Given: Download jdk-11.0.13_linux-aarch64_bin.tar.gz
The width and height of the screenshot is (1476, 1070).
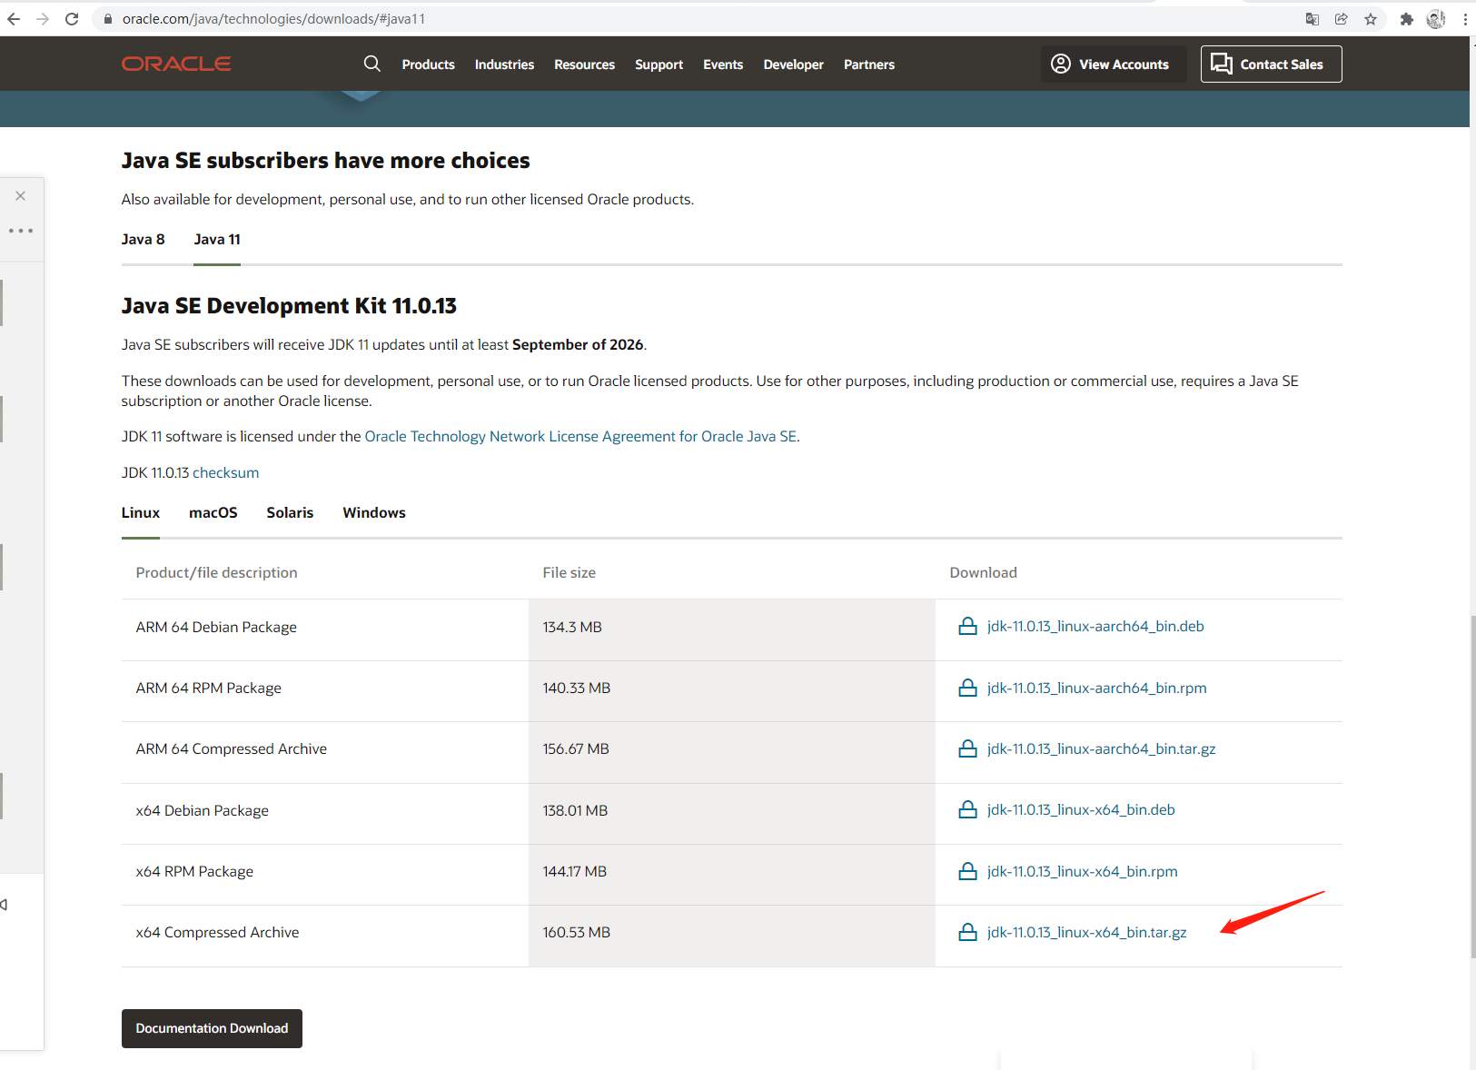Looking at the screenshot, I should 1102,748.
